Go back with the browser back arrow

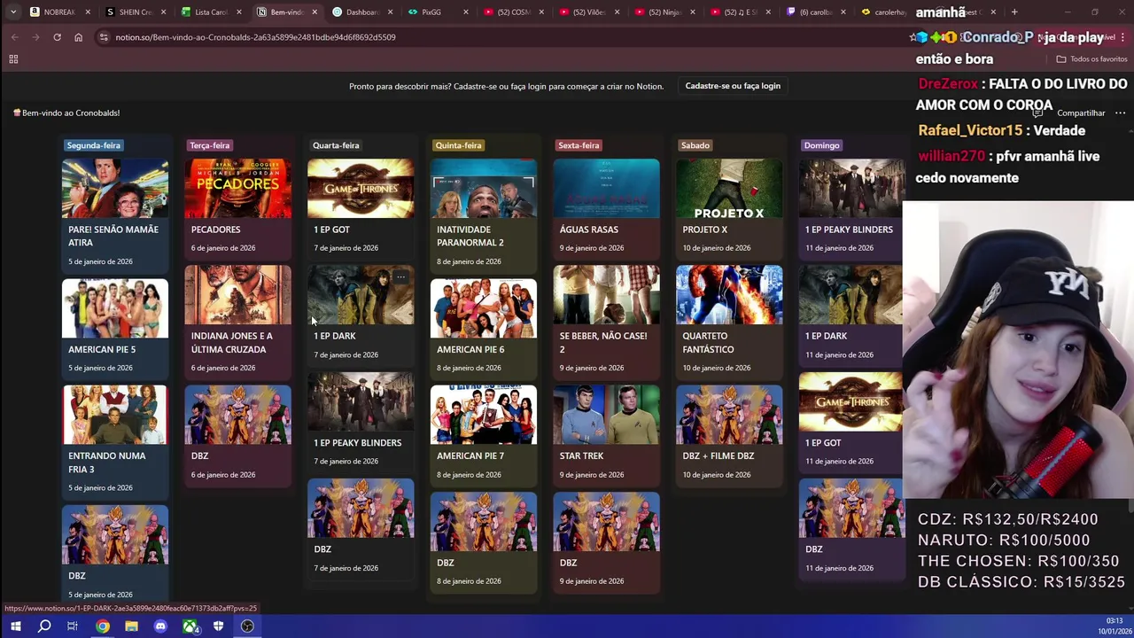point(14,37)
